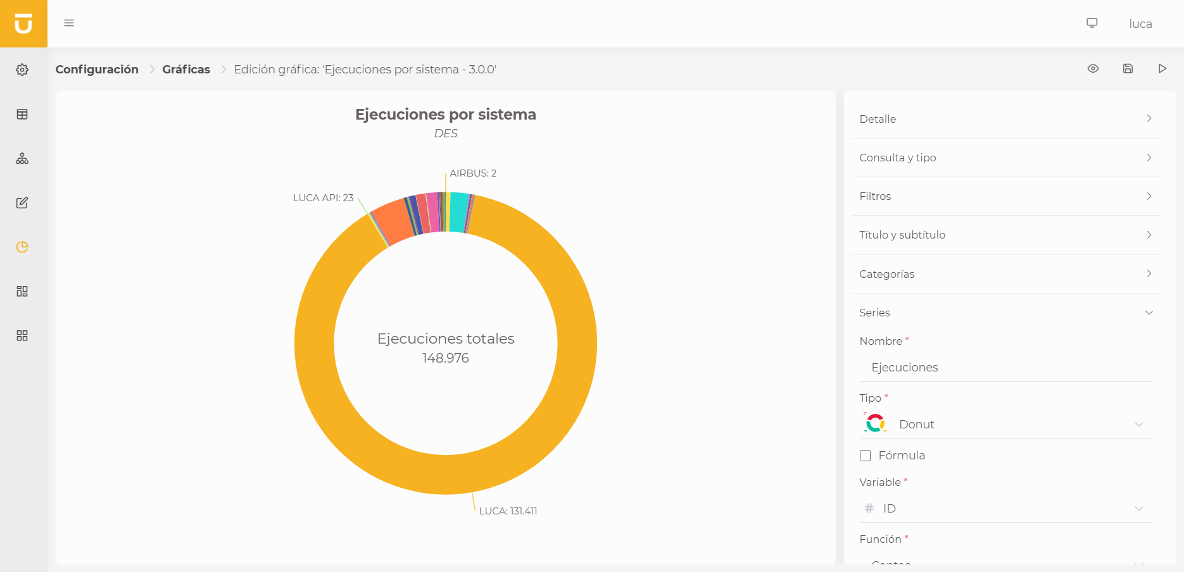Open the monitor display icon
This screenshot has height=572, width=1184.
(1092, 23)
